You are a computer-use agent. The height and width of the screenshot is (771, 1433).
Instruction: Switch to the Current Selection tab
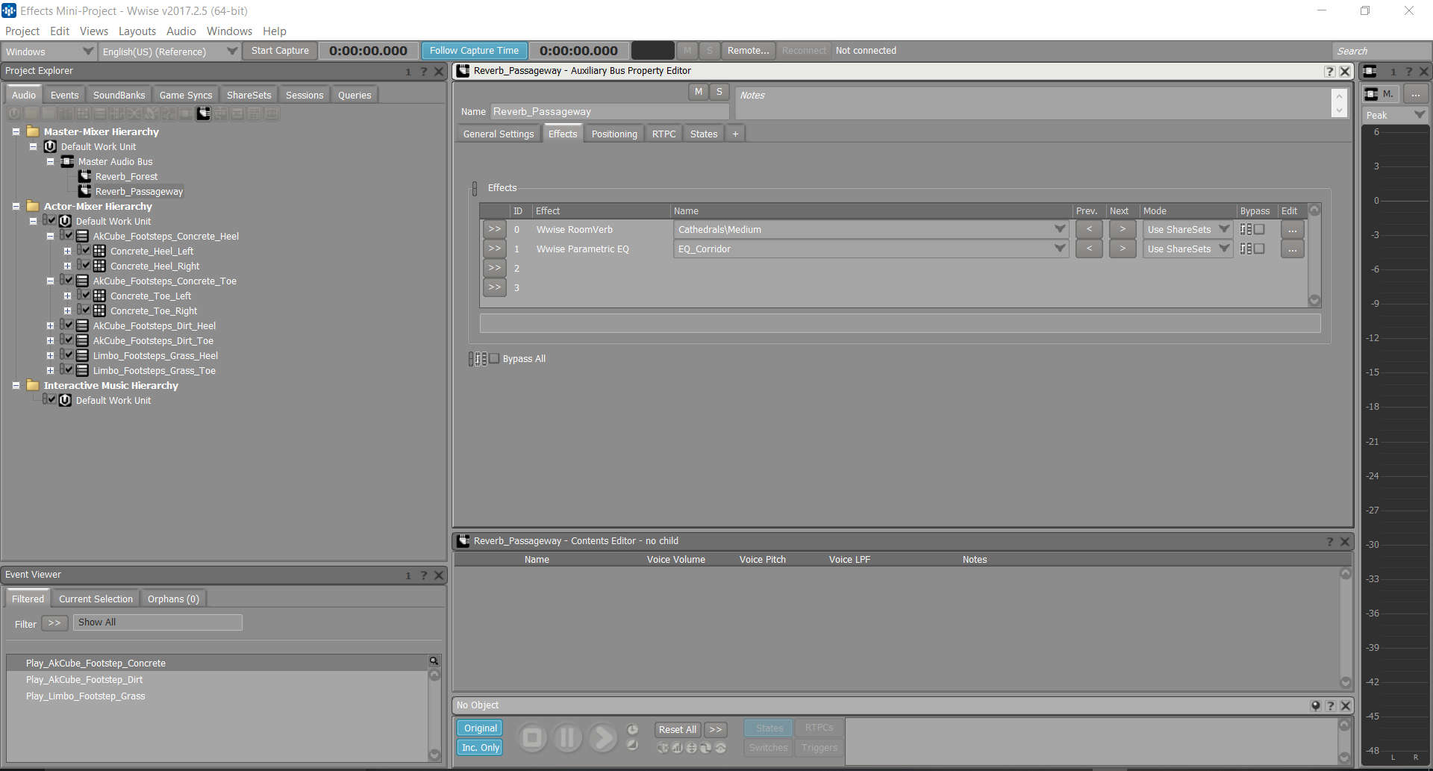[x=96, y=599]
